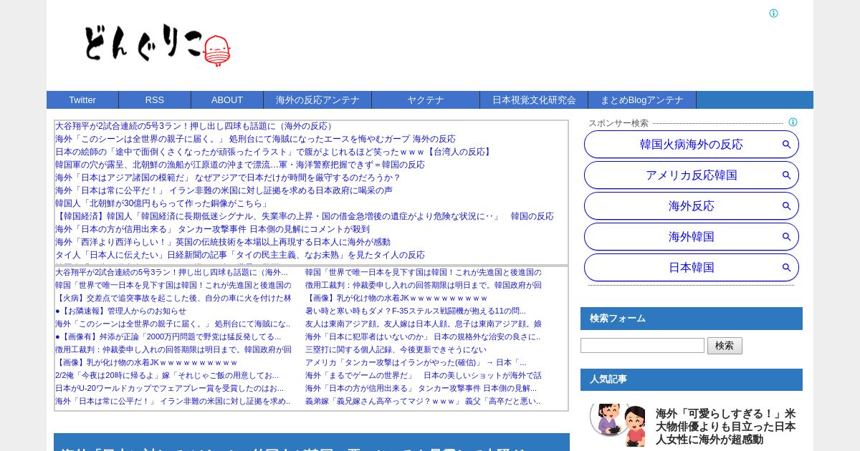
Task: Go to 海外の反応アンテナ in navigation
Action: click(317, 100)
